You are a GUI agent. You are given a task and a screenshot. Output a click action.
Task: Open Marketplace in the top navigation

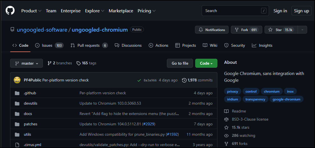coord(121,11)
